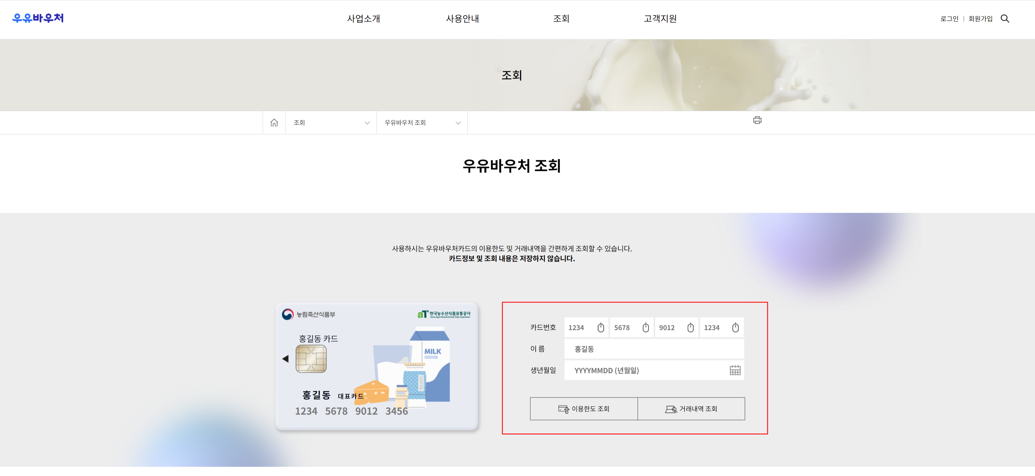
Task: Click the 우유바우처 조회 page heading
Action: [x=511, y=165]
